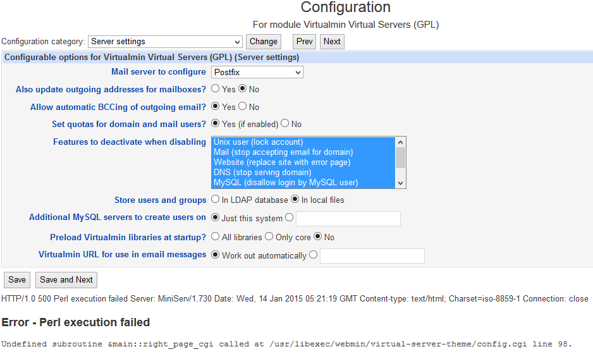Select DNS (stop serving domain) list item
This screenshot has width=593, height=354.
[x=303, y=173]
